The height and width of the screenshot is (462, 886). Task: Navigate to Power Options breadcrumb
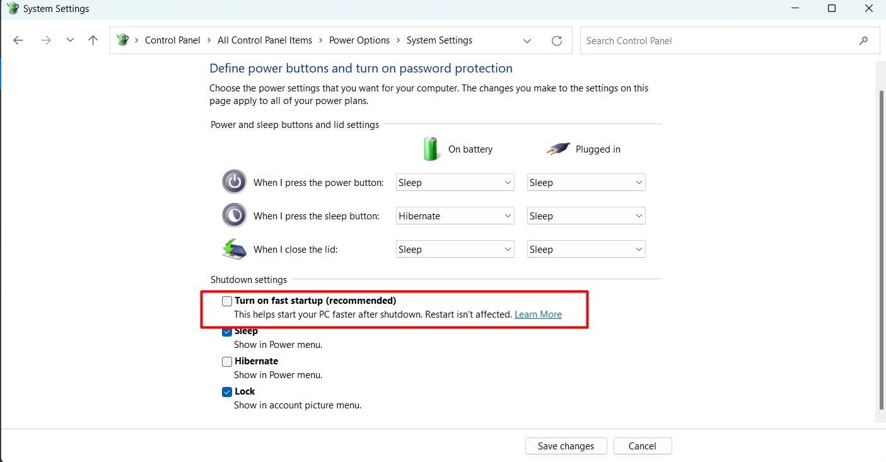[x=359, y=40]
